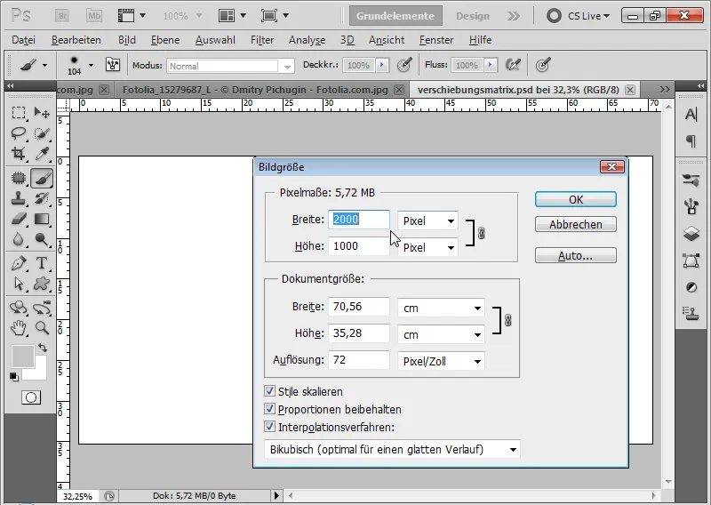Click the Auflösung input field
The height and width of the screenshot is (505, 711).
point(359,360)
